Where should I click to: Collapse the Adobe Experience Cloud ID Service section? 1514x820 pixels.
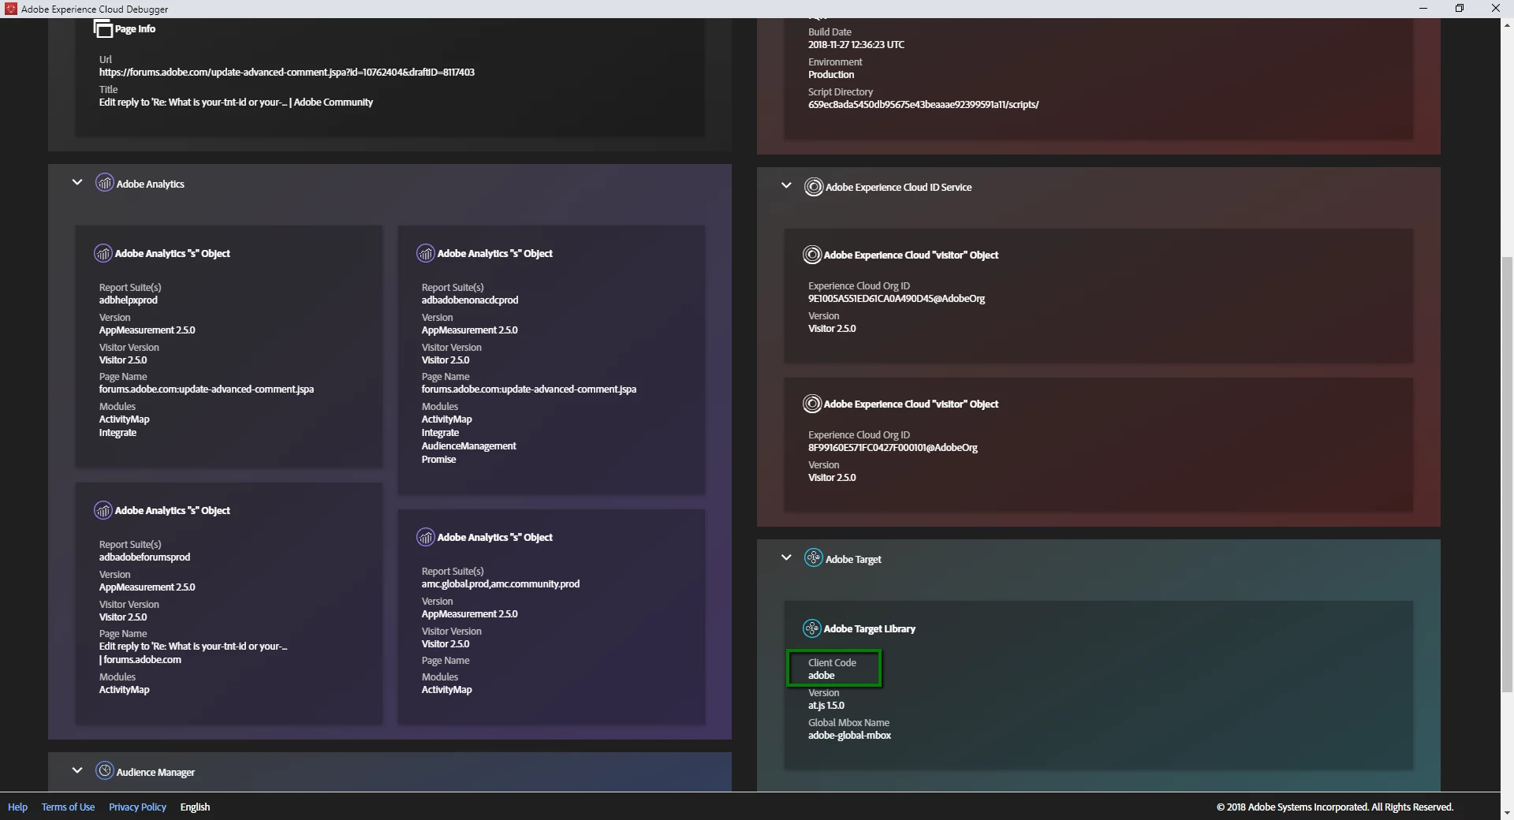coord(786,186)
